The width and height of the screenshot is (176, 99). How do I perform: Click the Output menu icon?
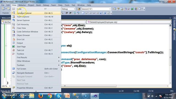click(x=13, y=43)
